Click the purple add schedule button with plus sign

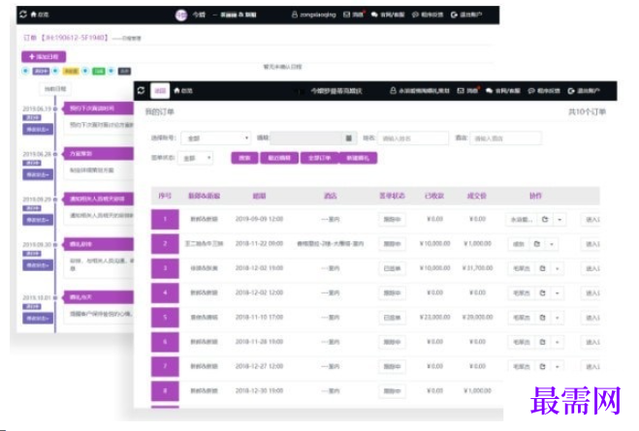point(44,56)
